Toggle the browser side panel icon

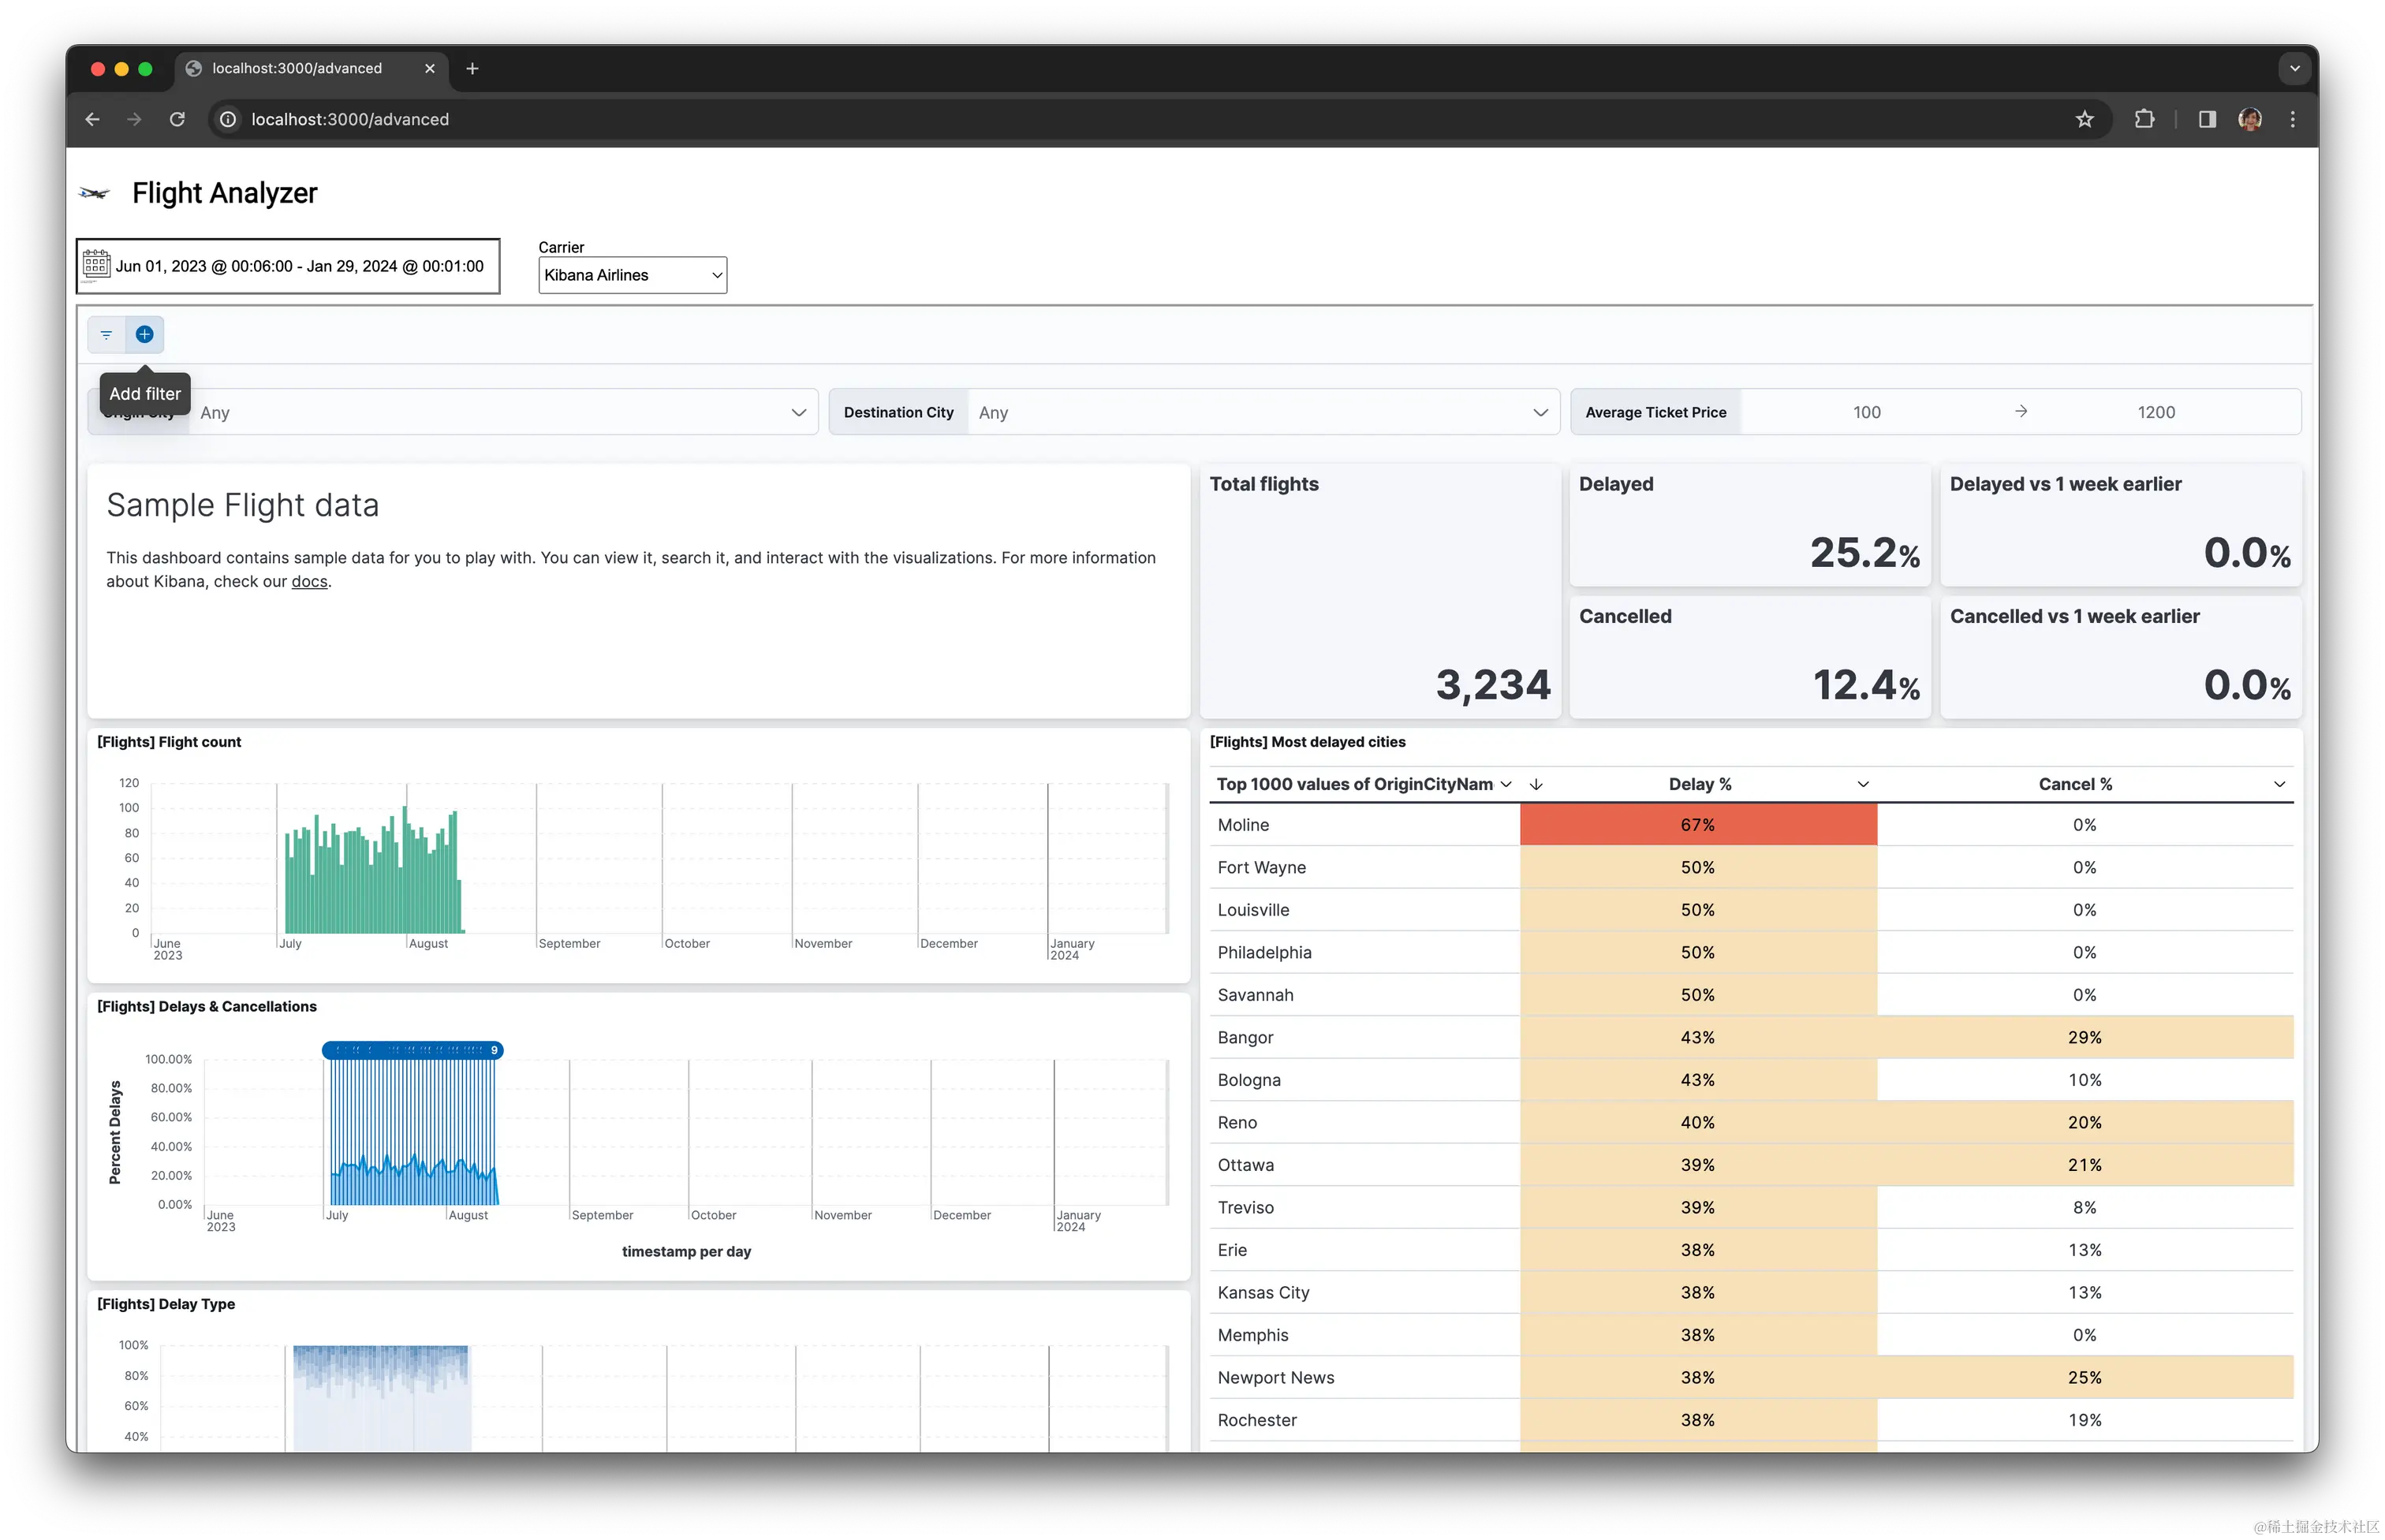pyautogui.click(x=2207, y=119)
